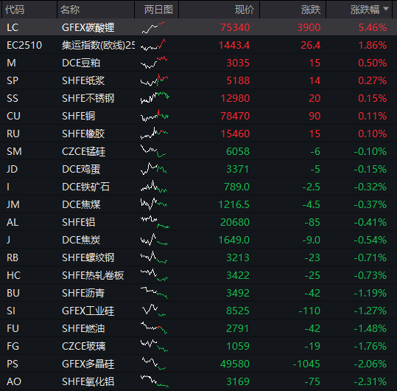Open the SHFE热轧卷板 mini chart
This screenshot has width=397, height=391.
[x=154, y=275]
